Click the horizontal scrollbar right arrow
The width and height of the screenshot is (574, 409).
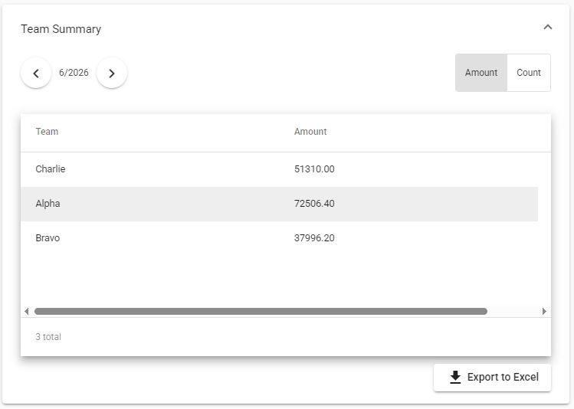pos(544,311)
